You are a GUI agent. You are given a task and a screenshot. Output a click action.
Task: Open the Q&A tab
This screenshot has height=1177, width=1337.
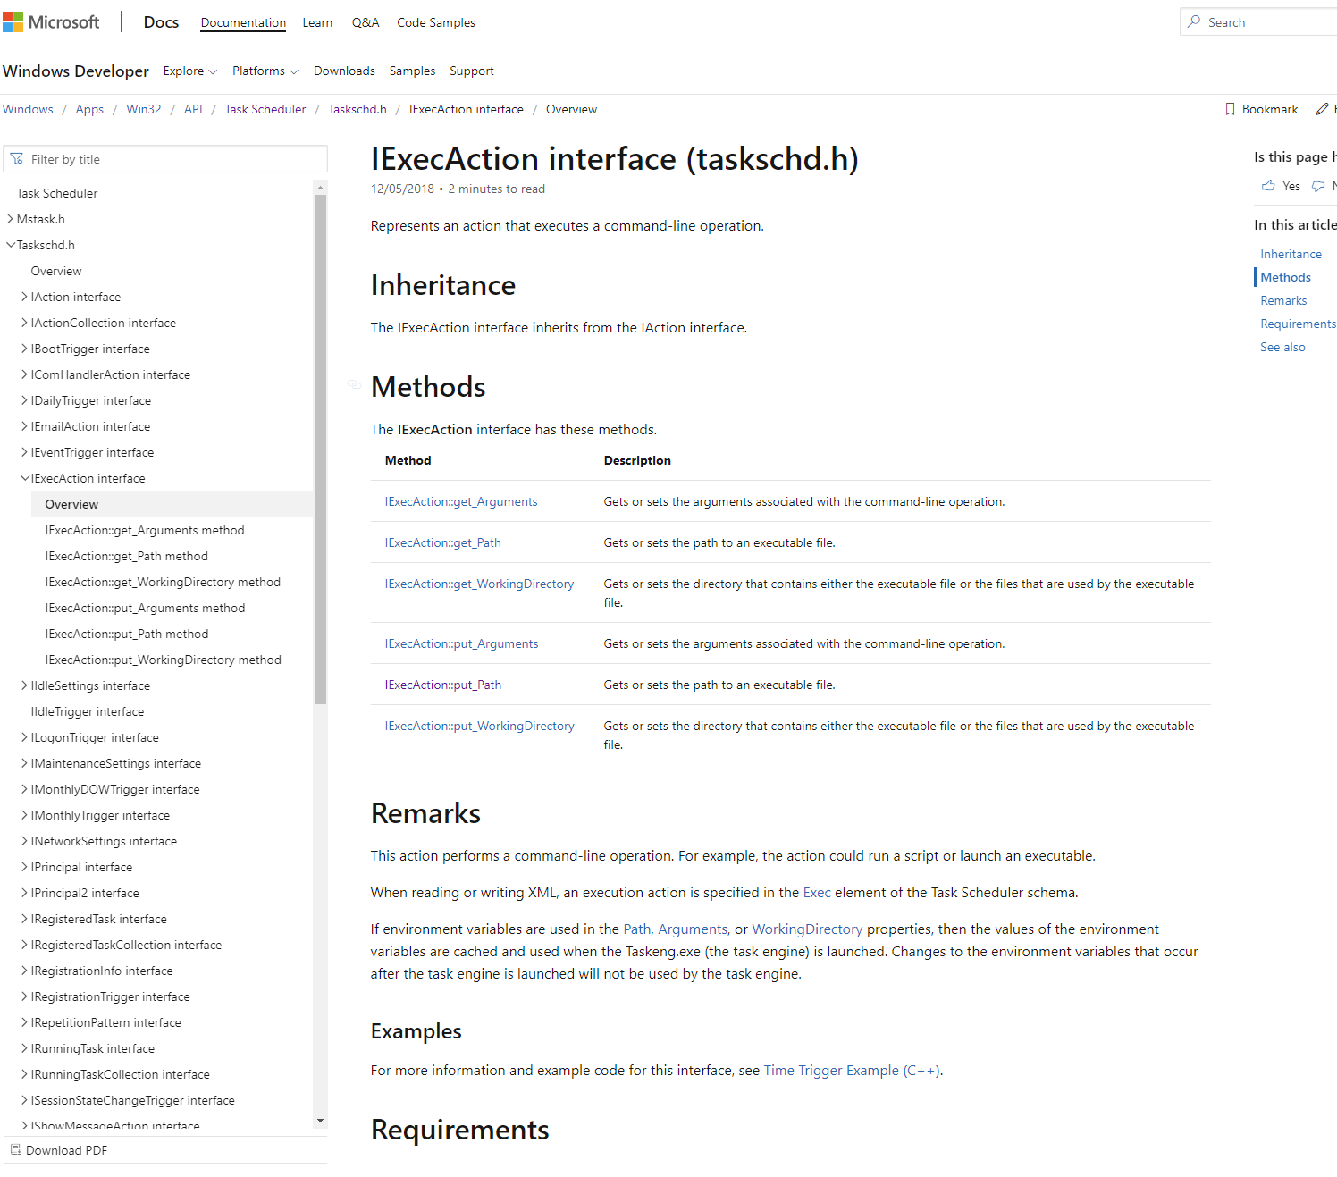click(x=366, y=22)
